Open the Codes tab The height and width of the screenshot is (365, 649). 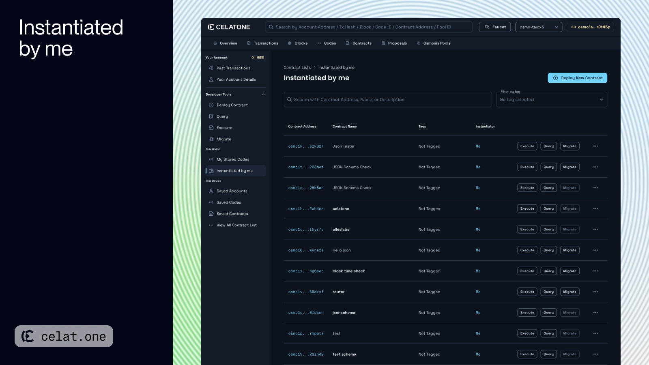(x=327, y=43)
